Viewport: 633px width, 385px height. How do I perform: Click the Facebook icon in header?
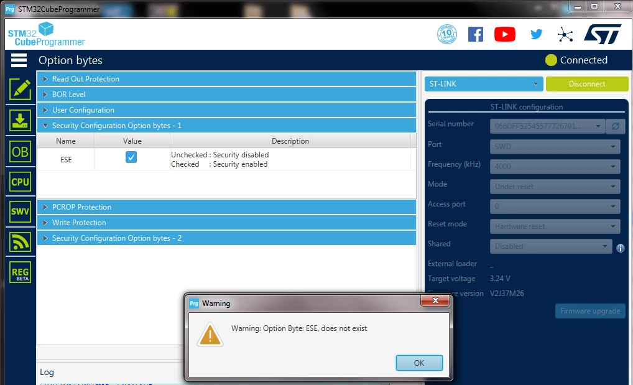click(476, 34)
